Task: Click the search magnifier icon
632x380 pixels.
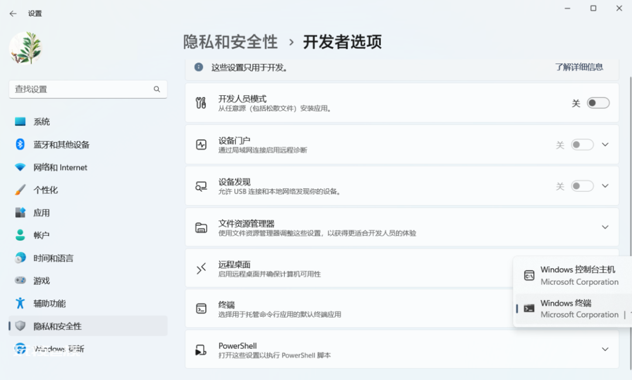Action: tap(157, 89)
